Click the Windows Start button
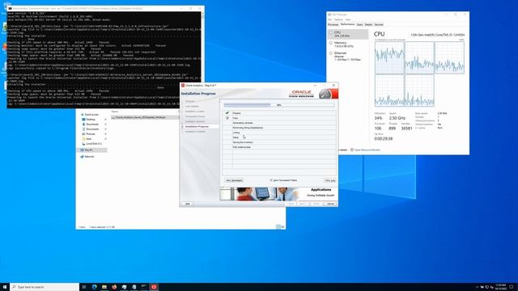 pyautogui.click(x=5, y=287)
